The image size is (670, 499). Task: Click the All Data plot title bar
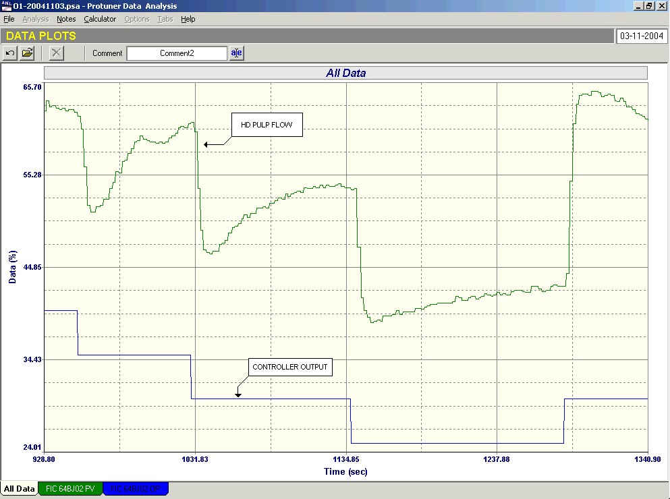345,73
